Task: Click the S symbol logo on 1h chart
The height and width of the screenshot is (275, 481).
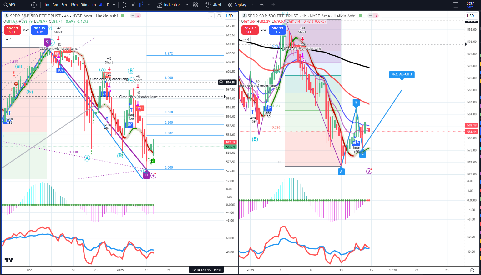Action: point(244,16)
